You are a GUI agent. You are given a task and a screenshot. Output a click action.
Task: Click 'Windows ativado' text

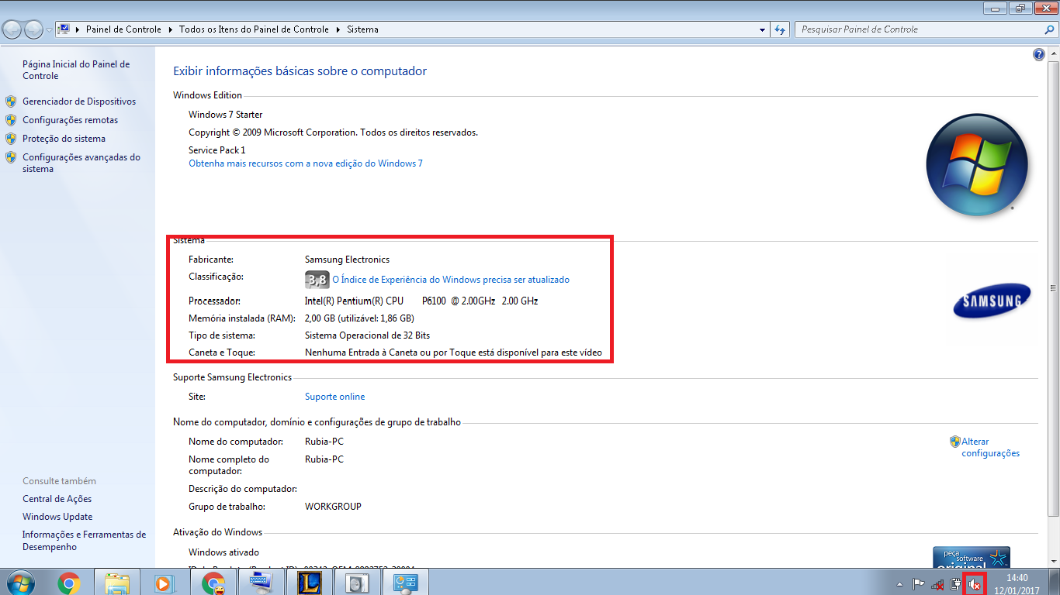(x=223, y=552)
